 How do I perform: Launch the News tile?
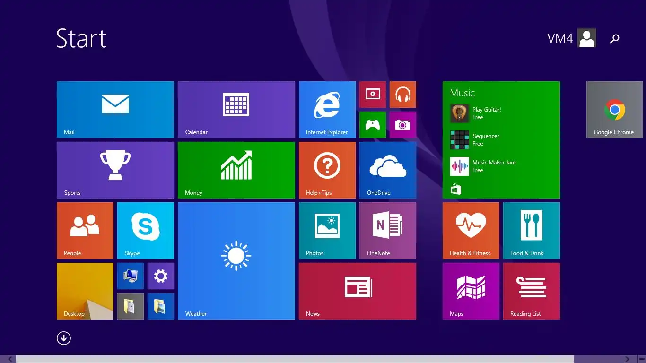point(358,291)
